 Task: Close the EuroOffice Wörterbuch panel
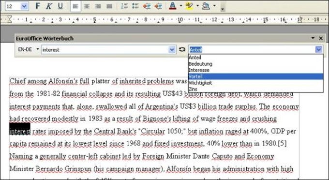[321, 38]
